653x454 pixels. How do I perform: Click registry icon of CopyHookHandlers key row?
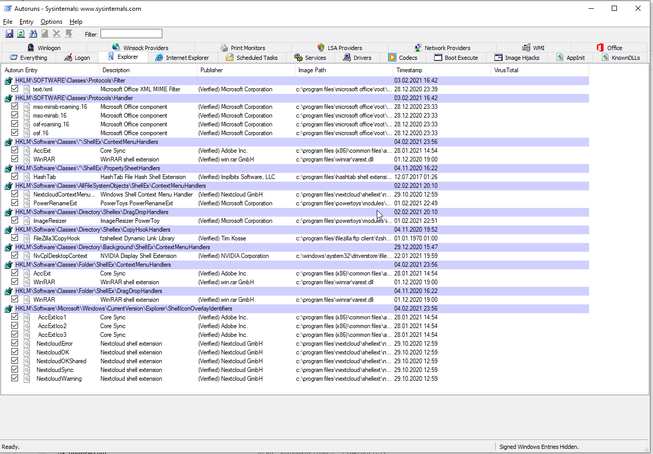pyautogui.click(x=9, y=230)
